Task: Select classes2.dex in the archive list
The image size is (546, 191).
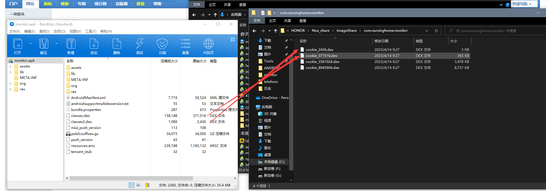Action: pyautogui.click(x=81, y=122)
